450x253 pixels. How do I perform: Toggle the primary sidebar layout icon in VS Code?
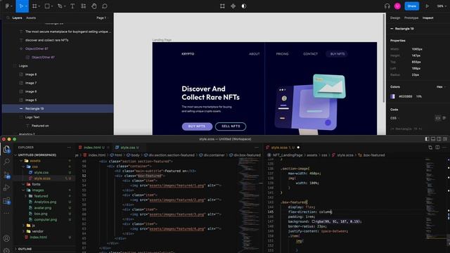pos(427,139)
